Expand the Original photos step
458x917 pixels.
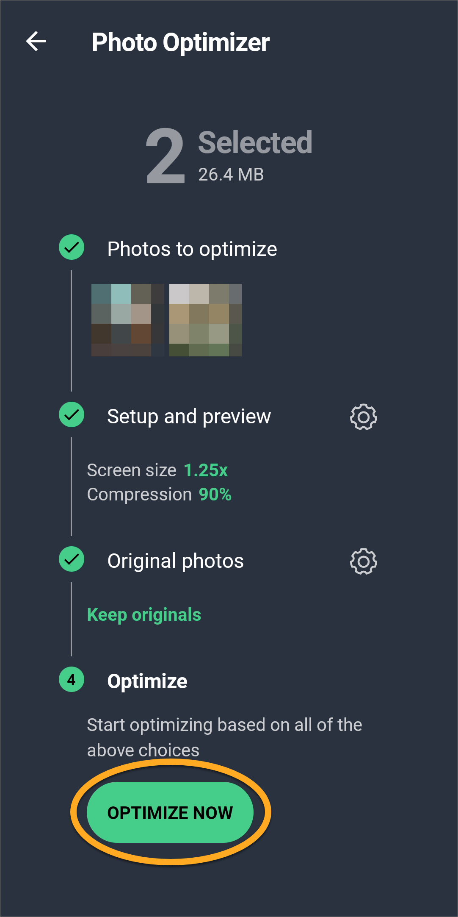175,561
